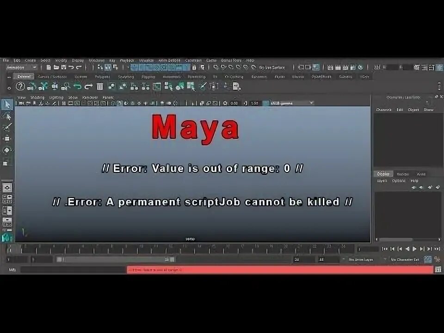Go to end of playback range
The width and height of the screenshot is (444, 333).
[x=437, y=249]
